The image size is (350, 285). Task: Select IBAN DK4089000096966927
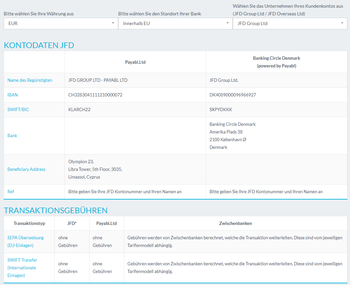coord(232,95)
